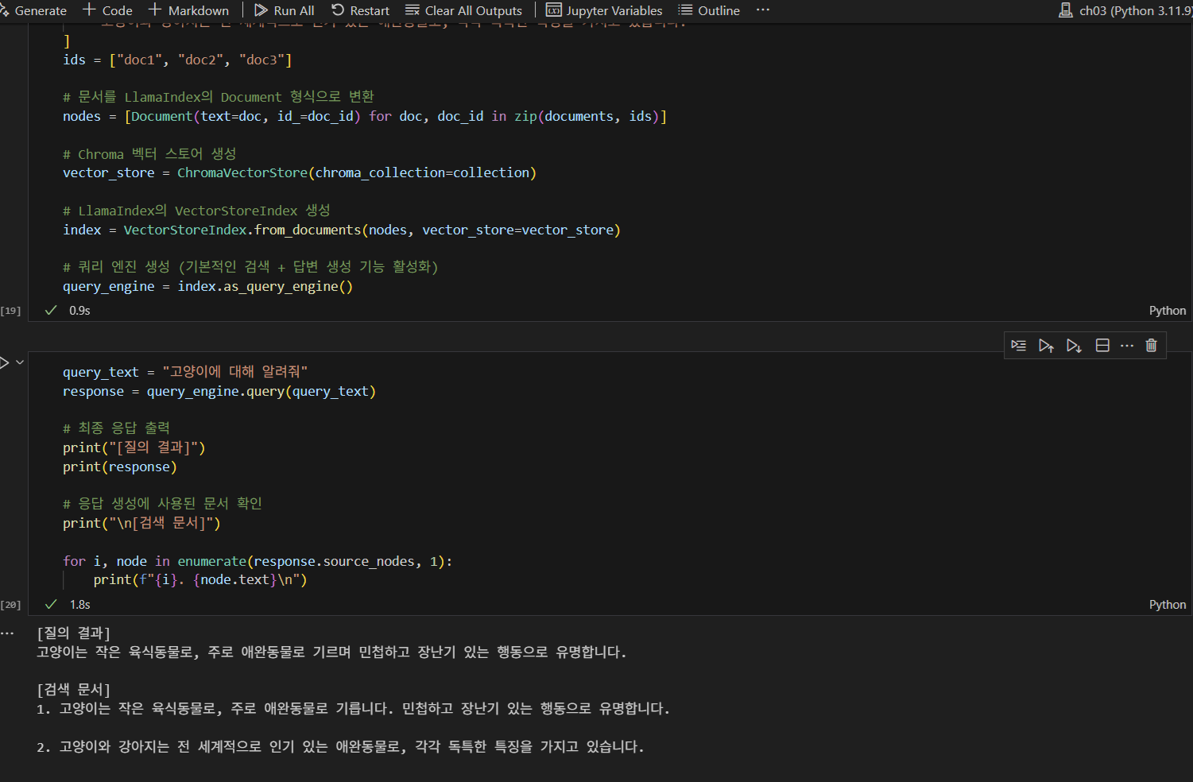Click Generate in notebook toolbar
1193x782 pixels.
33,10
